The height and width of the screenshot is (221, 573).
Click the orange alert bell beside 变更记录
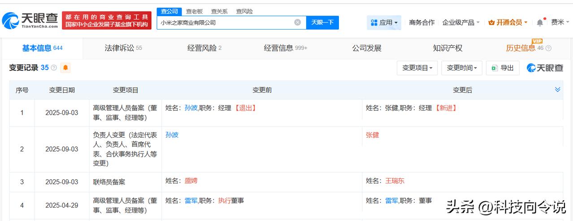(65, 68)
